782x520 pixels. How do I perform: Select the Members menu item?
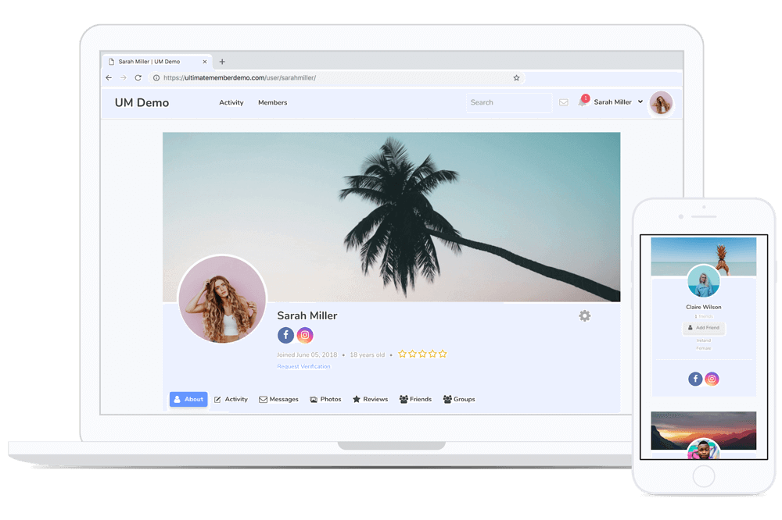coord(272,102)
